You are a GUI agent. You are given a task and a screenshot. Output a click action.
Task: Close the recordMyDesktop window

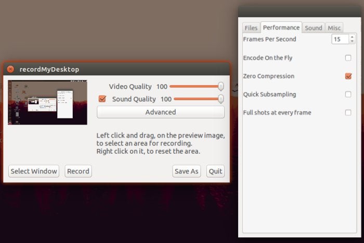tap(10, 69)
